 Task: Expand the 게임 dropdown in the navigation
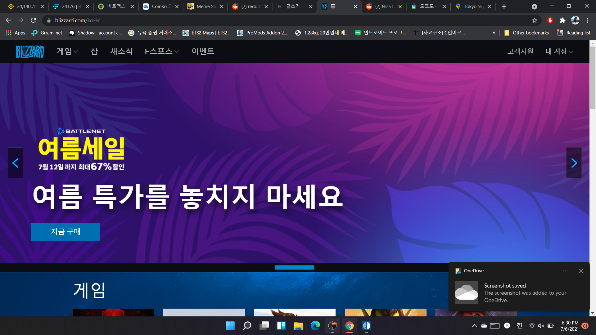67,51
